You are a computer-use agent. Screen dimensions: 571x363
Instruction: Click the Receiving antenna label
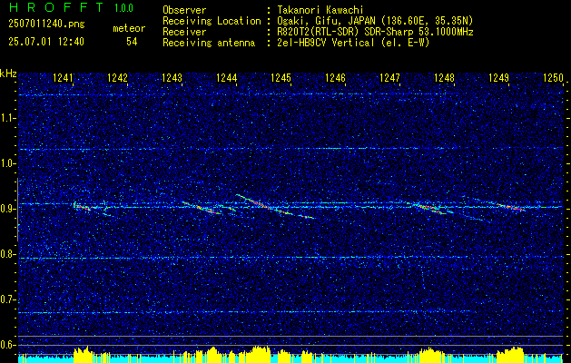click(209, 43)
